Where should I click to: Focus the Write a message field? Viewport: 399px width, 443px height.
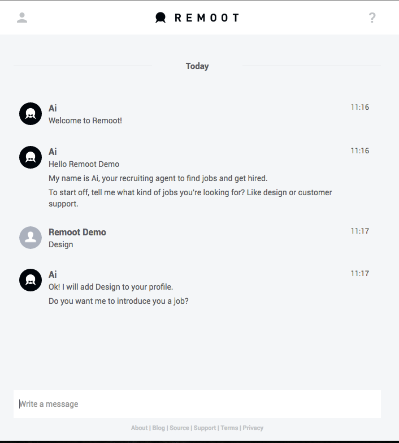tap(197, 404)
